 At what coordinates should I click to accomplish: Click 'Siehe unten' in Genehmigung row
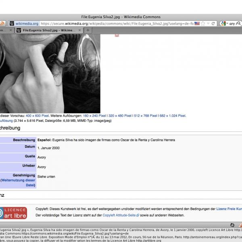tap(46, 177)
